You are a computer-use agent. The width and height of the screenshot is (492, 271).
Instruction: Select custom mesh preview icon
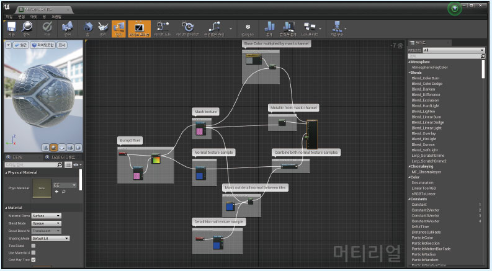(78, 147)
